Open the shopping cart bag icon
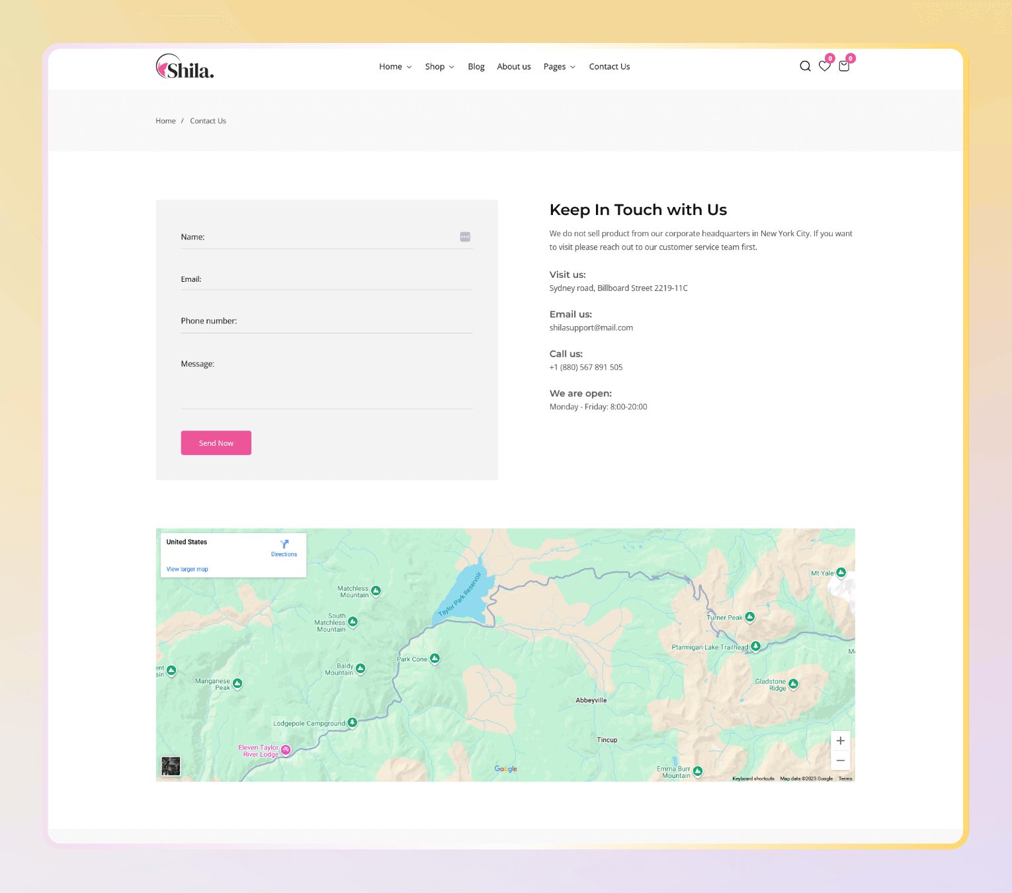 click(x=844, y=66)
